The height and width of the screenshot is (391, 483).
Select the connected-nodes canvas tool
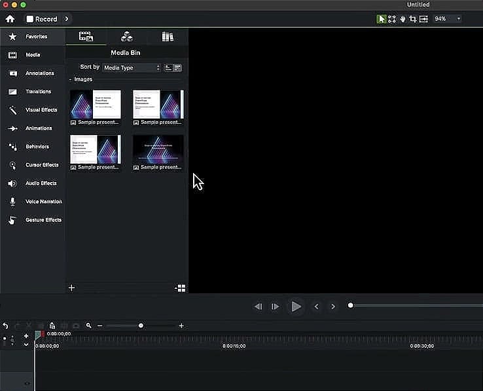(x=392, y=19)
